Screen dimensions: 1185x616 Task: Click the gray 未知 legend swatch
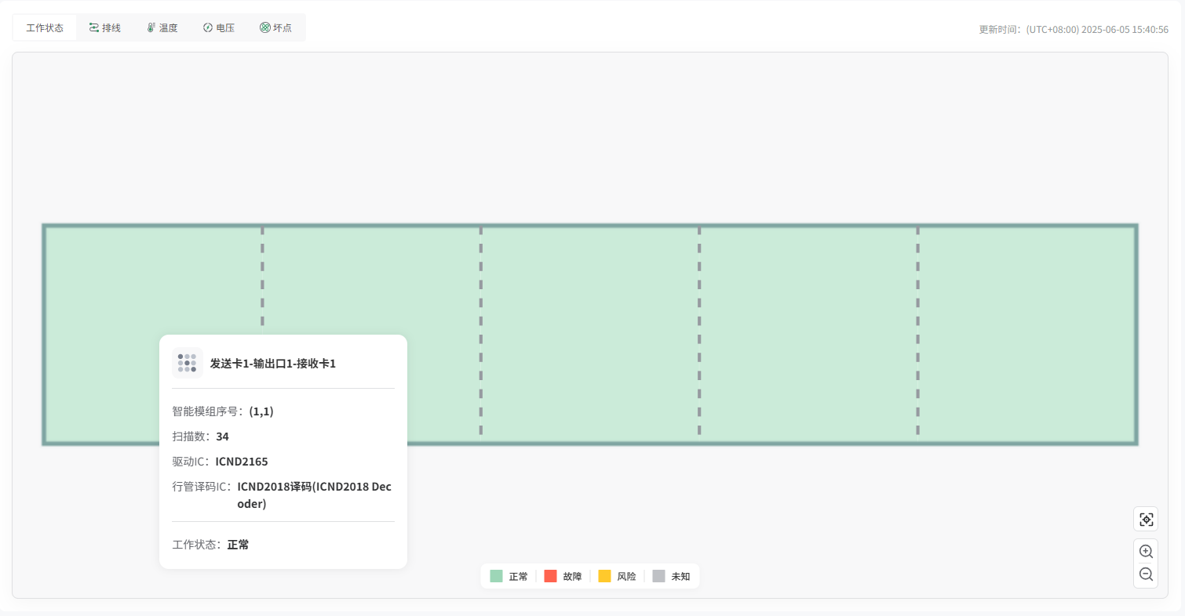point(658,576)
